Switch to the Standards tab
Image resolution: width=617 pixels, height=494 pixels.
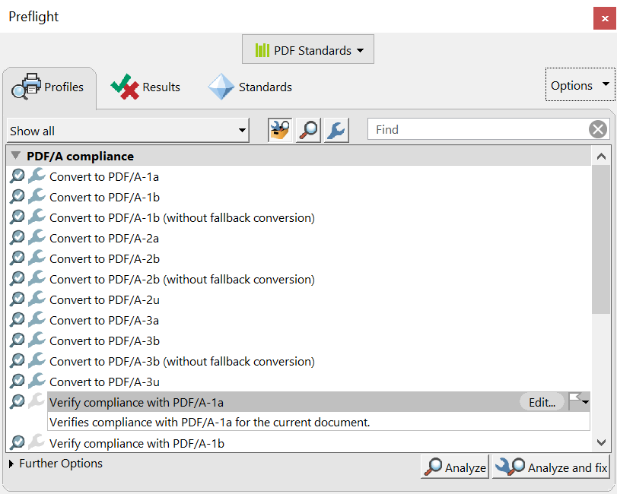pos(250,87)
